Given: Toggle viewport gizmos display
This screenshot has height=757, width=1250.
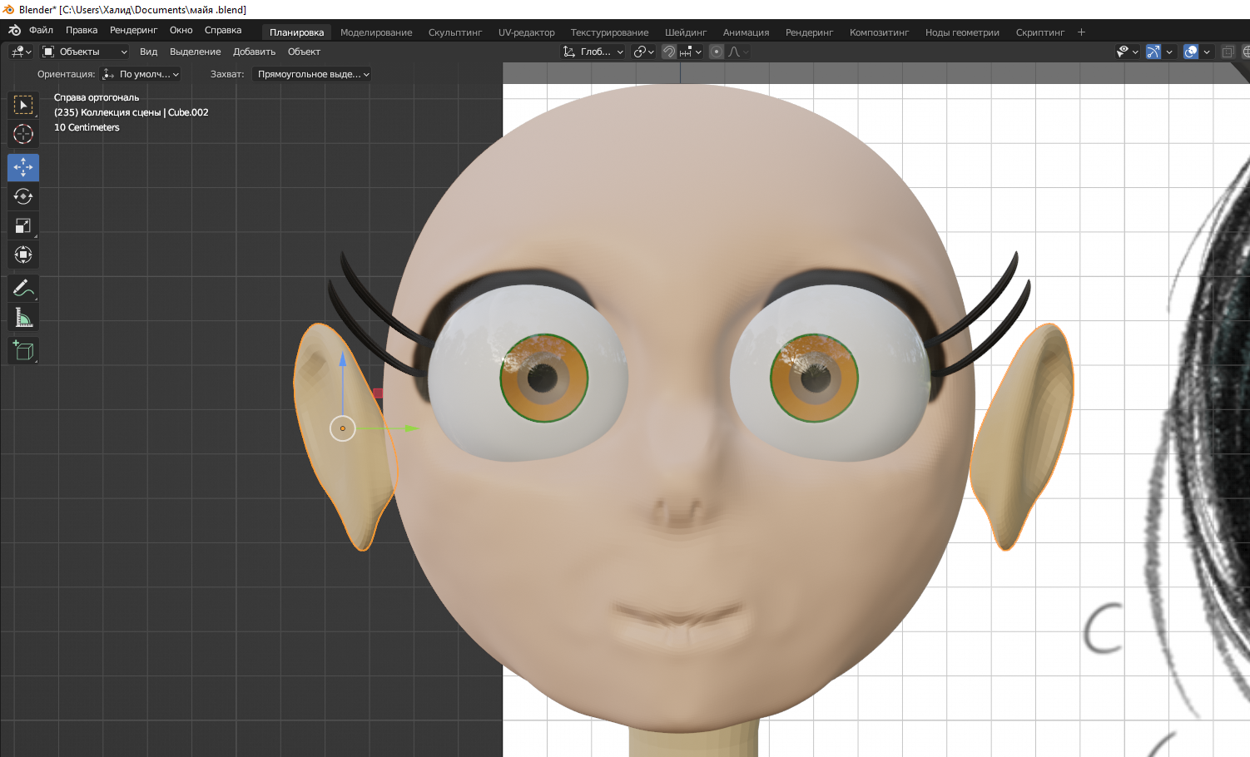Looking at the screenshot, I should pos(1153,52).
